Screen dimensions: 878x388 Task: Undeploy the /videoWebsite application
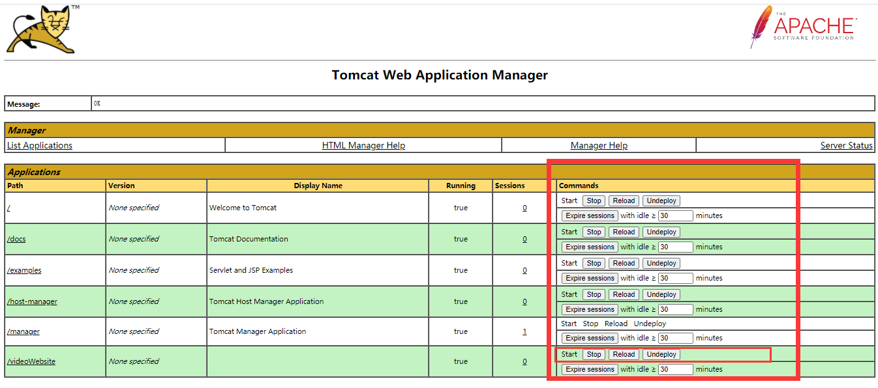[661, 354]
